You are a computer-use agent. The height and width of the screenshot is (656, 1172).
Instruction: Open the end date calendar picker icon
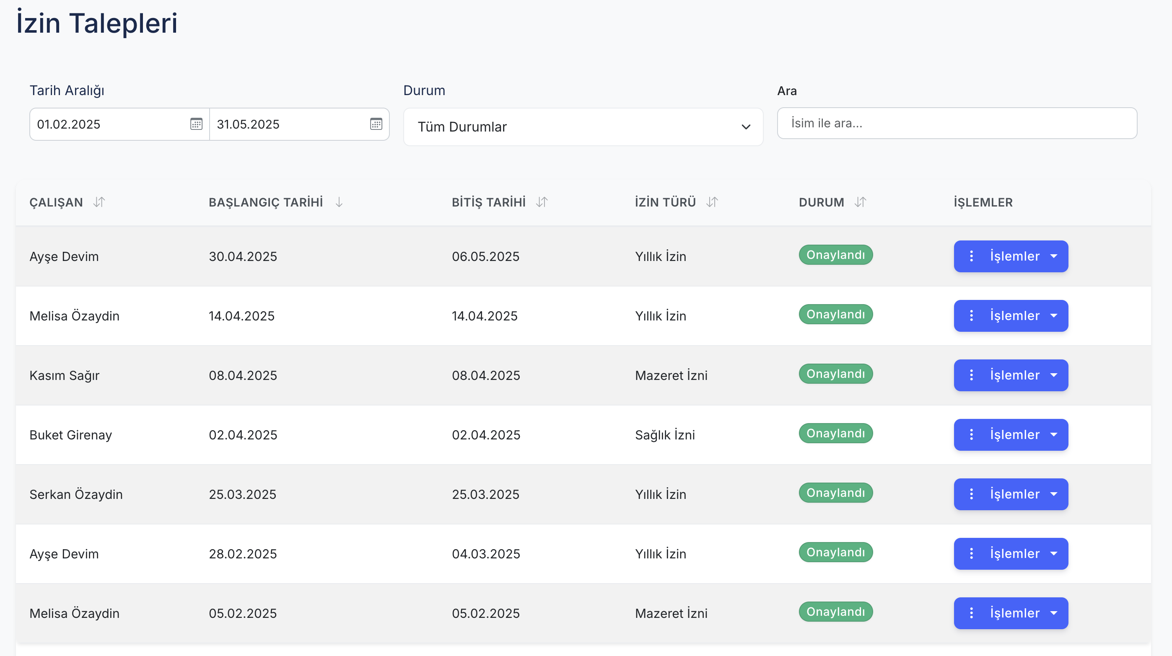pos(376,124)
